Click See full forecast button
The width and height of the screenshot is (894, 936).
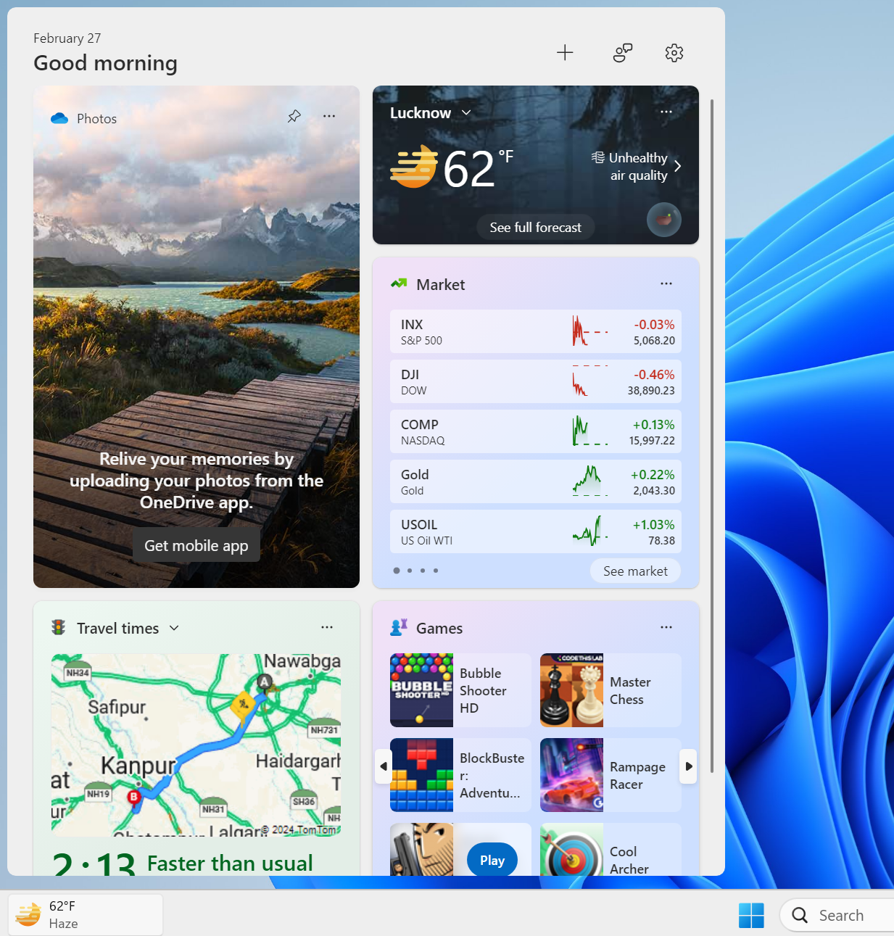pos(536,227)
